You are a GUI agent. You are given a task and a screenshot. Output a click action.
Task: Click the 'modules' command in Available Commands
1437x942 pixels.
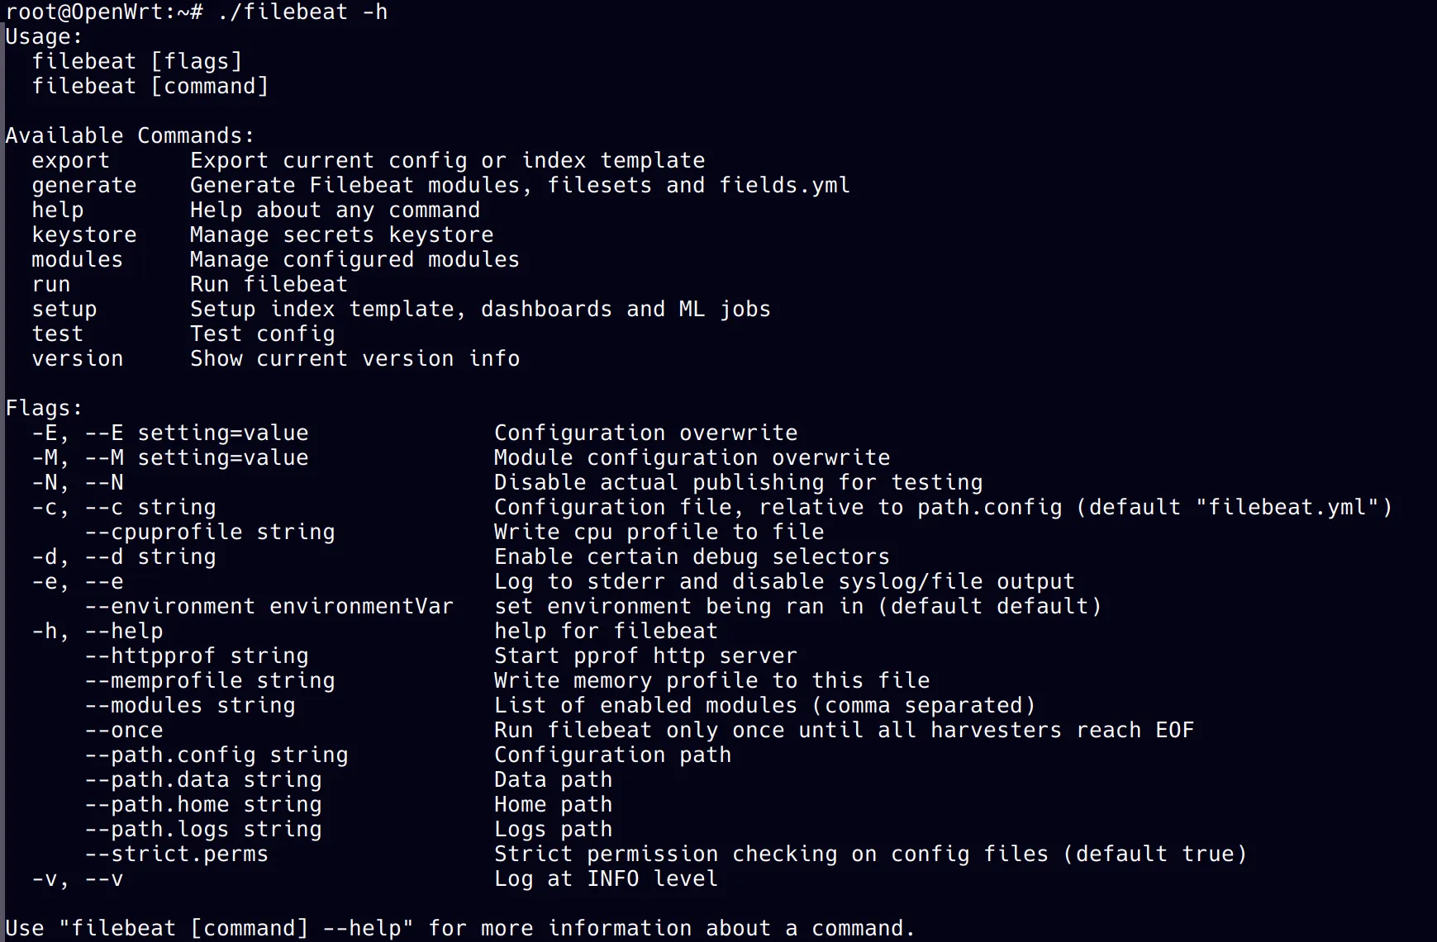point(77,260)
